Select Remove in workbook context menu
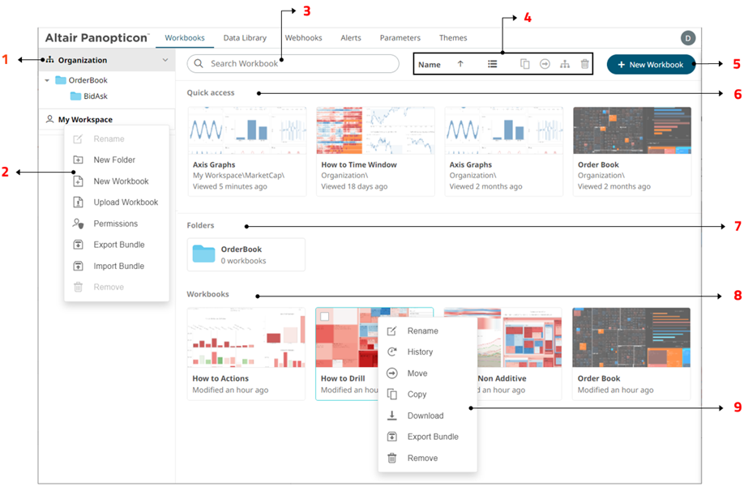This screenshot has height=486, width=744. coord(422,458)
